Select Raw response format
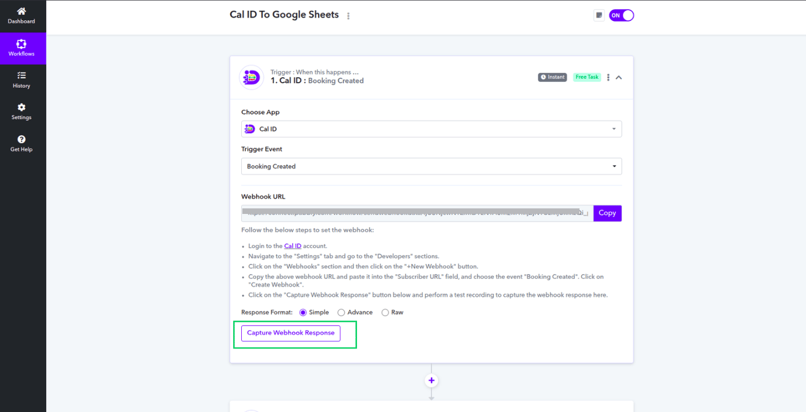The height and width of the screenshot is (412, 806). tap(385, 313)
